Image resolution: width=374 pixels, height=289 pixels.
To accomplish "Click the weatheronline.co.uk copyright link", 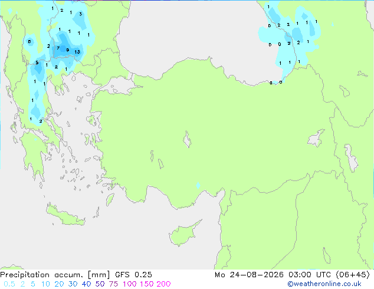I will [x=324, y=284].
